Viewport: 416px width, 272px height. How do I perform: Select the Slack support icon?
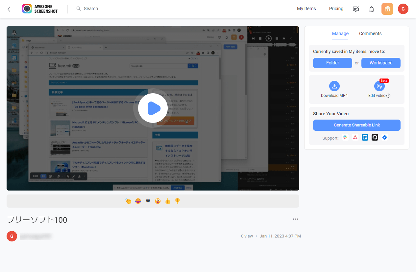[x=345, y=138]
